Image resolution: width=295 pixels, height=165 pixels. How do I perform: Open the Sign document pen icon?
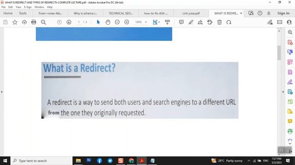[200, 22]
